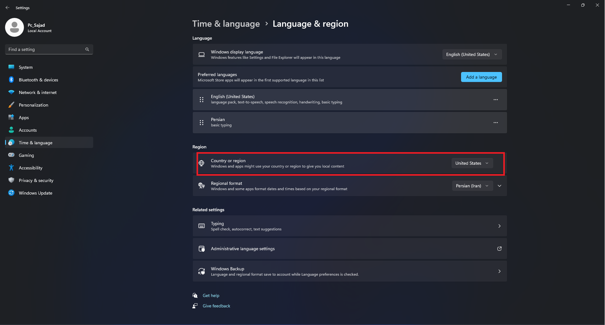The height and width of the screenshot is (325, 605).
Task: Open the Pc_Sajad account avatar
Action: (x=14, y=27)
